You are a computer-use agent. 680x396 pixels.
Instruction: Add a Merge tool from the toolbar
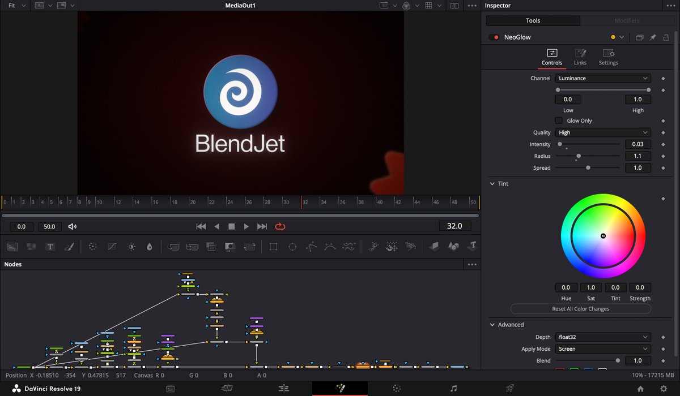pyautogui.click(x=174, y=247)
